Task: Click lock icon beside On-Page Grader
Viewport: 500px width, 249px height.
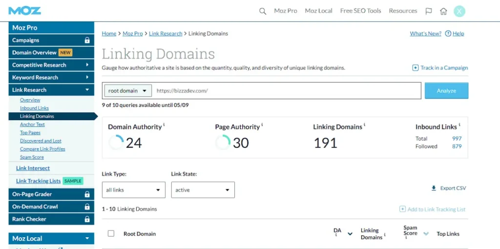Action: 87,194
